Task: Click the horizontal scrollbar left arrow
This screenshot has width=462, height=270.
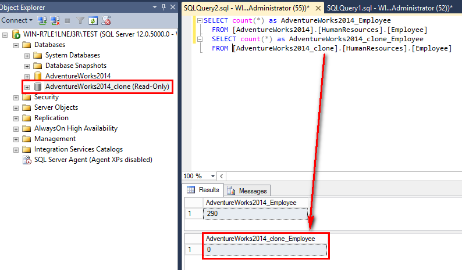Action: tap(221, 176)
